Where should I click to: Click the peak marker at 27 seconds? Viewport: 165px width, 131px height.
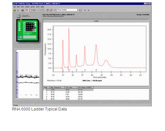click(63, 70)
